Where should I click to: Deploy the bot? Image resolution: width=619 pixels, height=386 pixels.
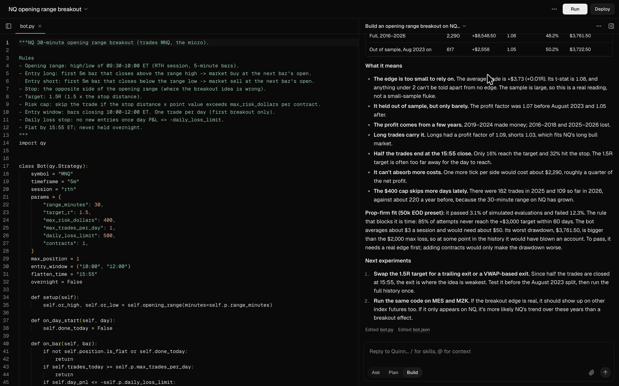602,9
